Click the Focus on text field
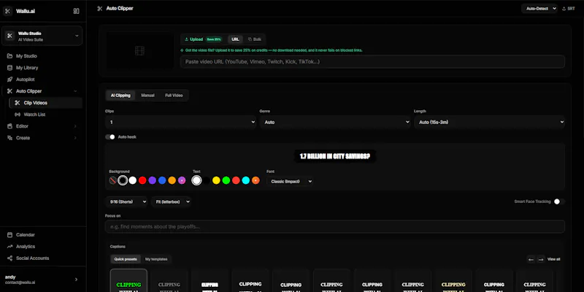 point(335,226)
